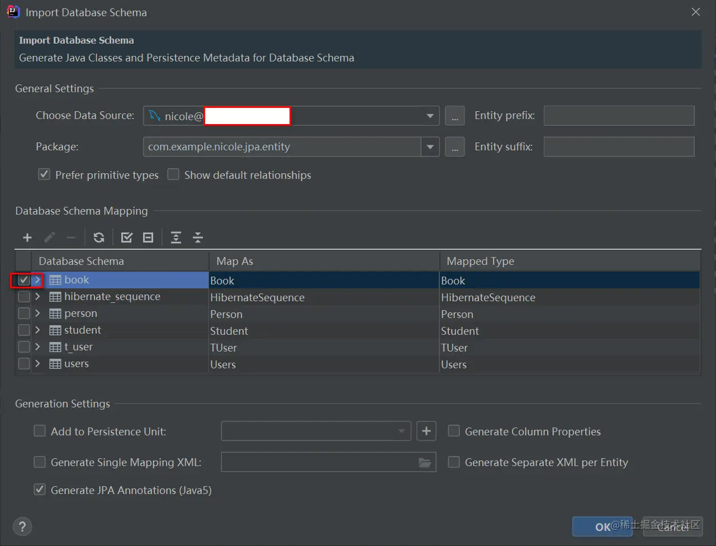Click the Expand All toolbar icon
The width and height of the screenshot is (716, 546).
[176, 238]
